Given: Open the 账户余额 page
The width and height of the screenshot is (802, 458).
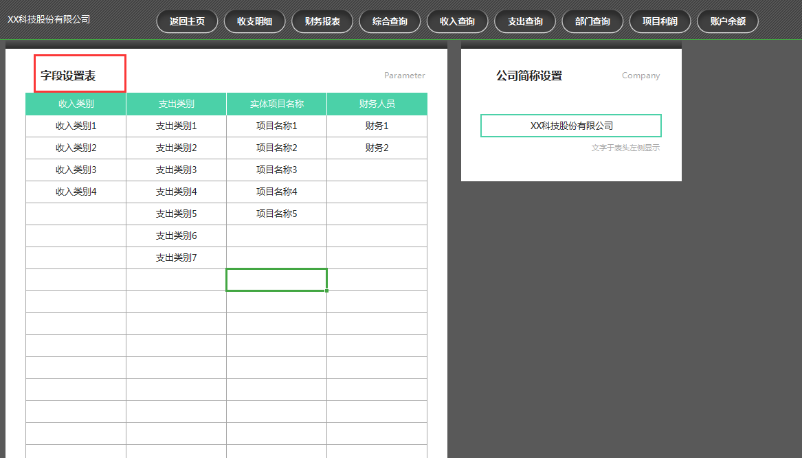Looking at the screenshot, I should point(727,21).
